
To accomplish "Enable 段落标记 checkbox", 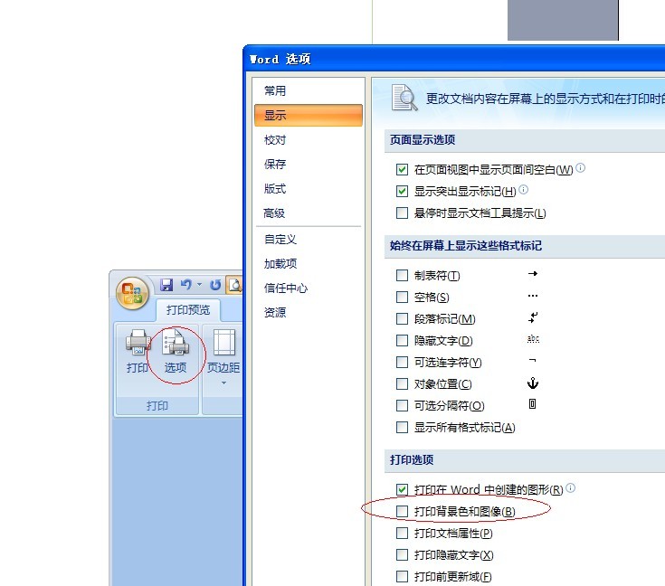I will pyautogui.click(x=402, y=319).
